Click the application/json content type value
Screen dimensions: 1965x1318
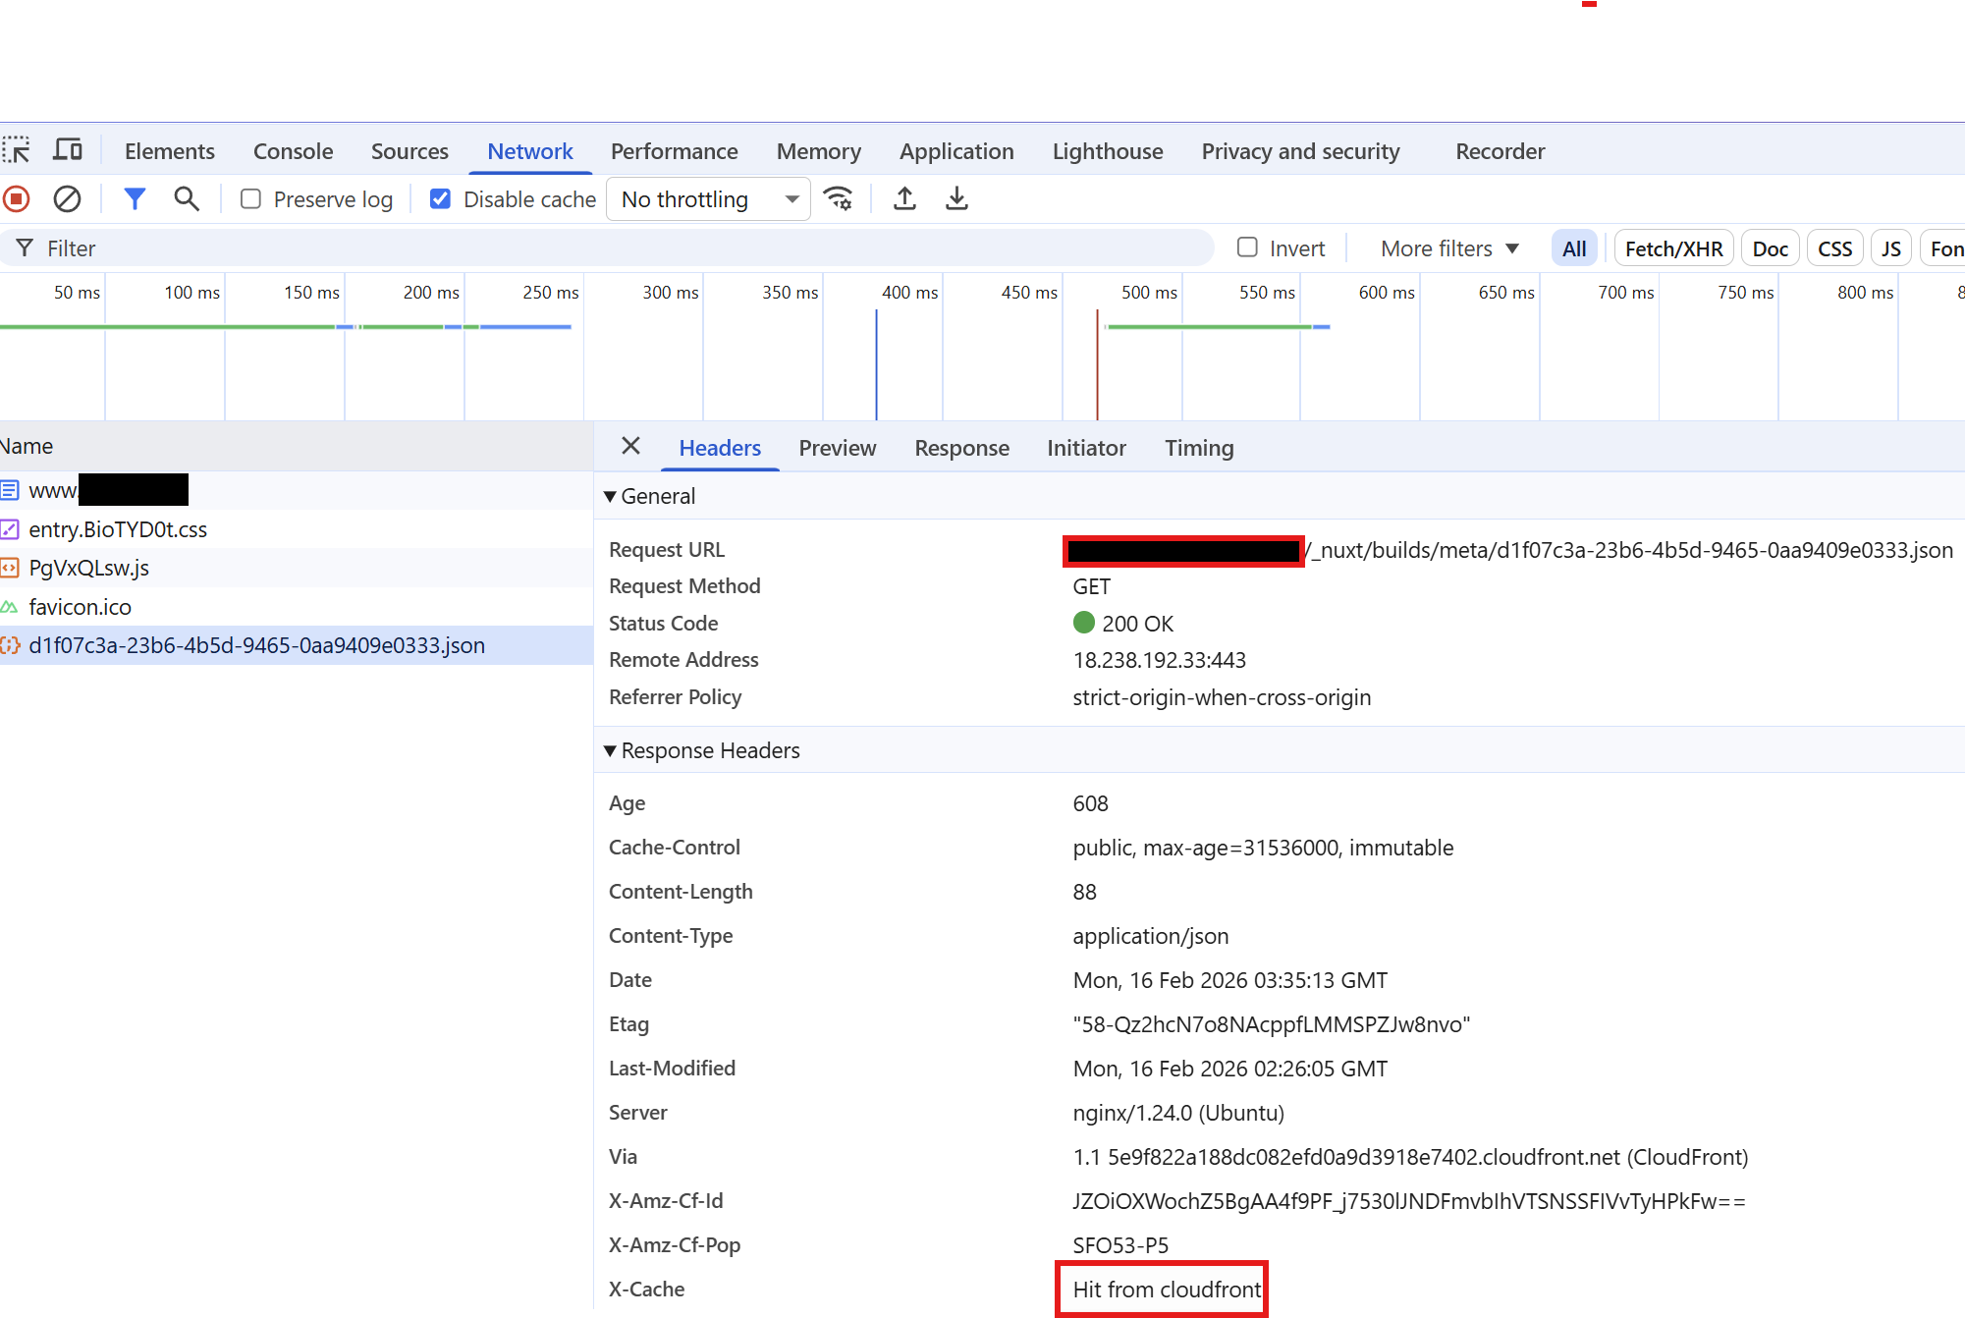pos(1151,936)
